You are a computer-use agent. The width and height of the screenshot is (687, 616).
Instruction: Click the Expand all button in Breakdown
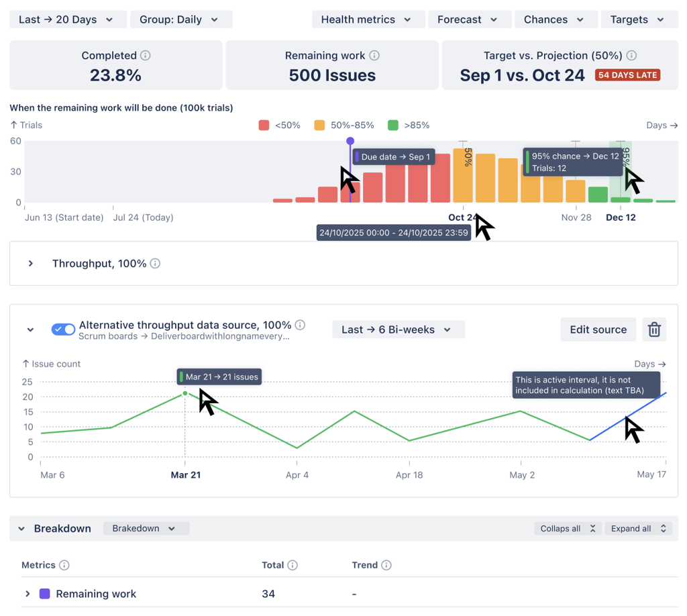click(637, 528)
